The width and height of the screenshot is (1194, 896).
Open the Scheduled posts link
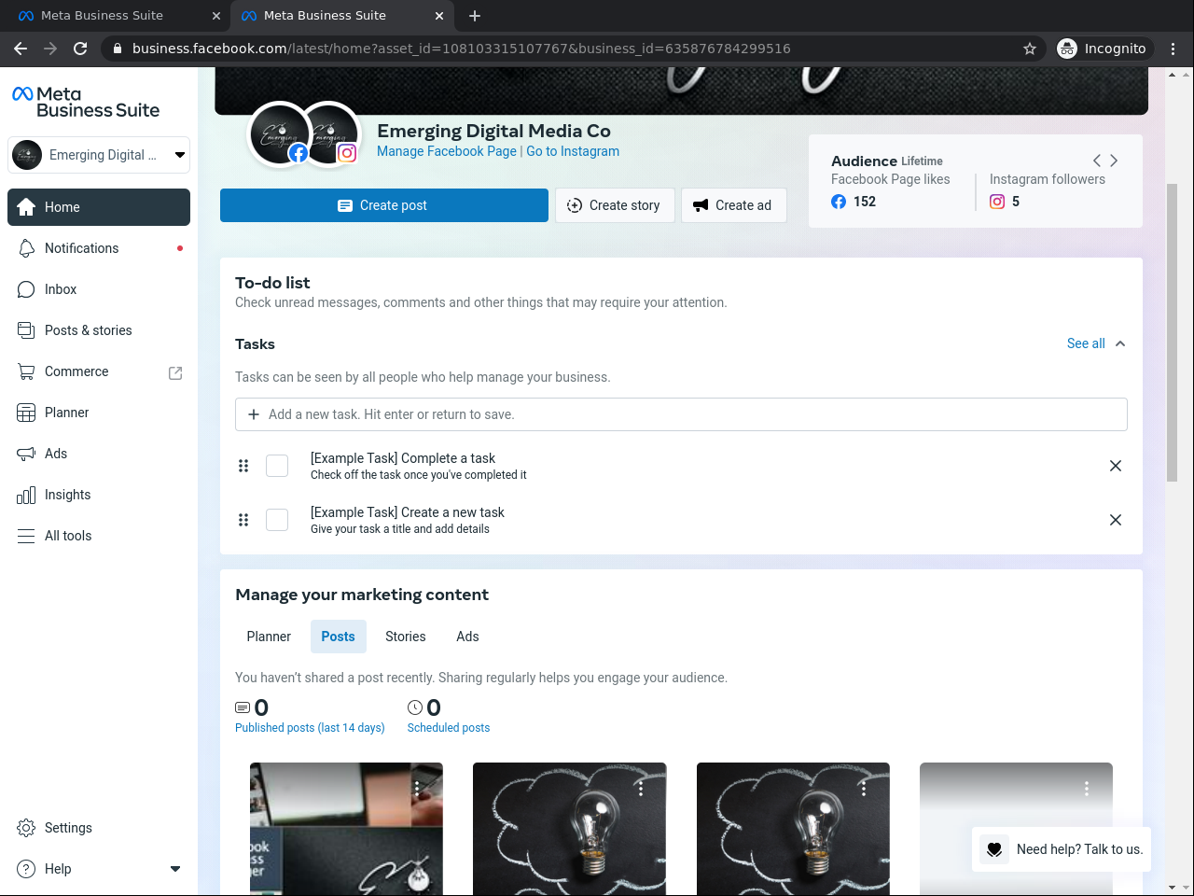tap(449, 728)
